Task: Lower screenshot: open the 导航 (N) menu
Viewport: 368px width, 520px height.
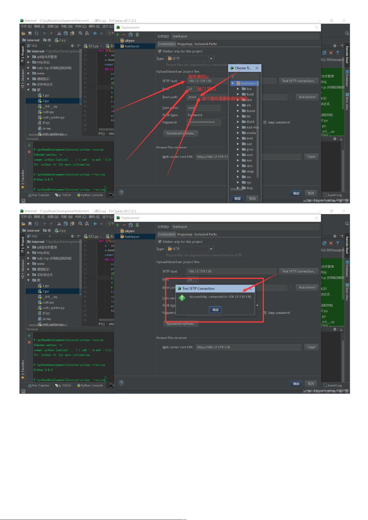Action: tap(67, 217)
